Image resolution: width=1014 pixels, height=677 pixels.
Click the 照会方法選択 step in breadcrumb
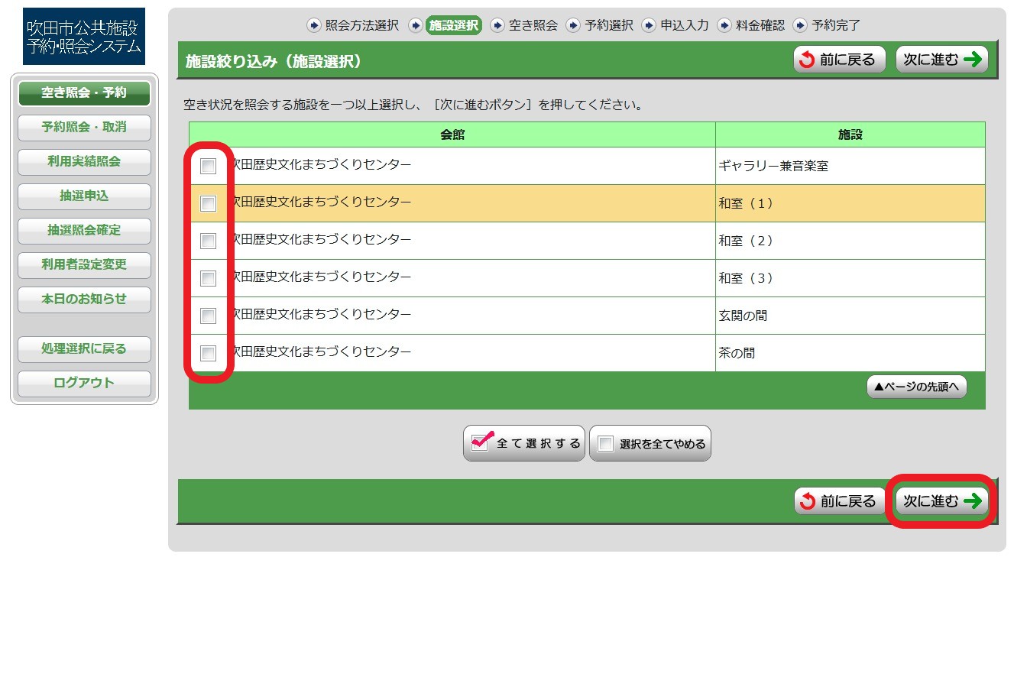point(353,25)
